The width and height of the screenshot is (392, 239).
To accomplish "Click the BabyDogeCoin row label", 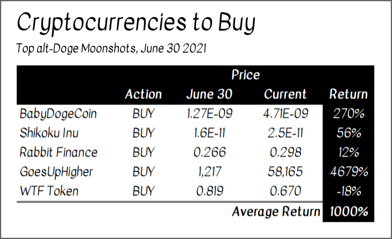I will coord(55,114).
